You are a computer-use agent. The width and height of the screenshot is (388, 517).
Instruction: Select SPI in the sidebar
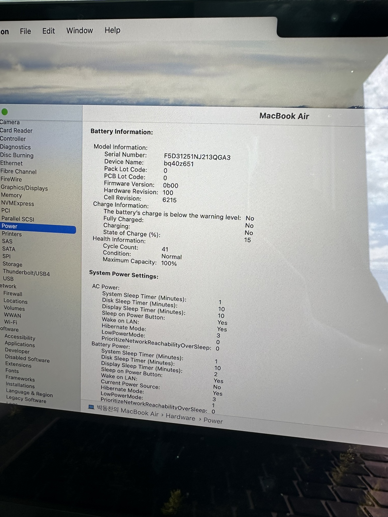(x=7, y=256)
